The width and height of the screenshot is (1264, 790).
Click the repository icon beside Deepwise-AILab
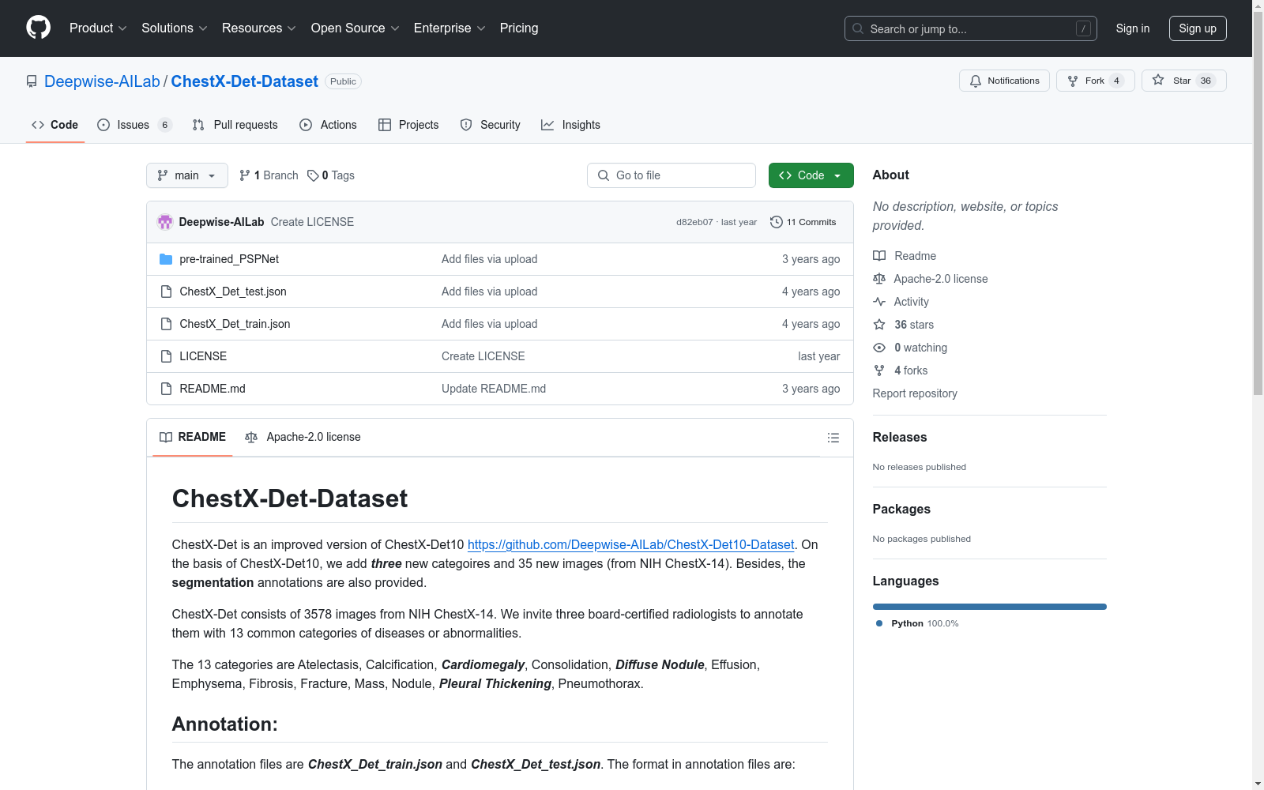click(x=32, y=81)
